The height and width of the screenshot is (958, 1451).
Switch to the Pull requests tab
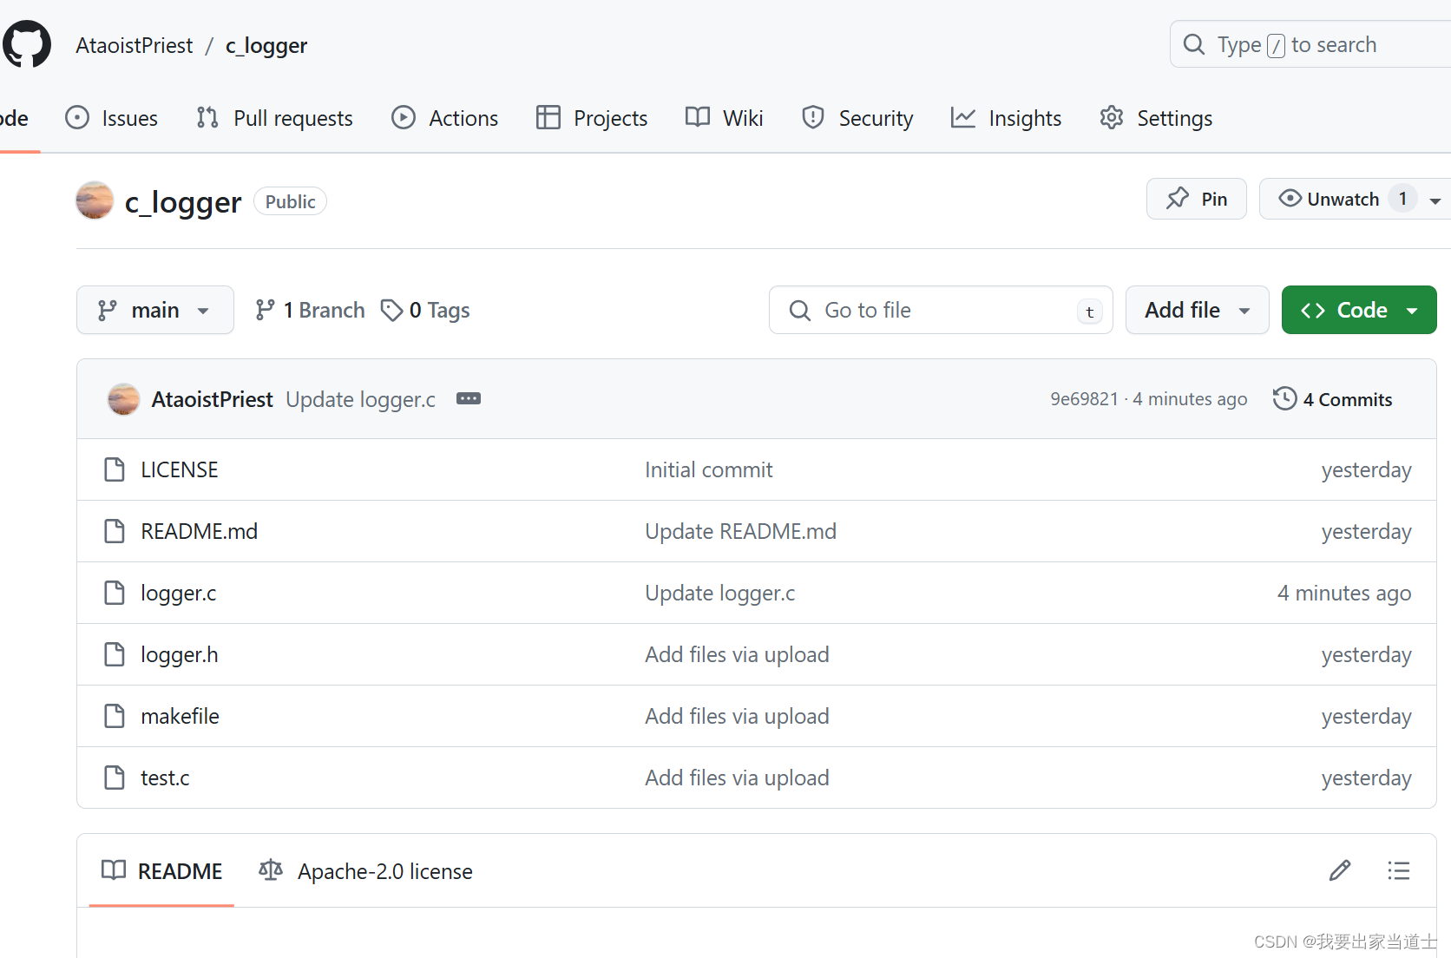[274, 118]
